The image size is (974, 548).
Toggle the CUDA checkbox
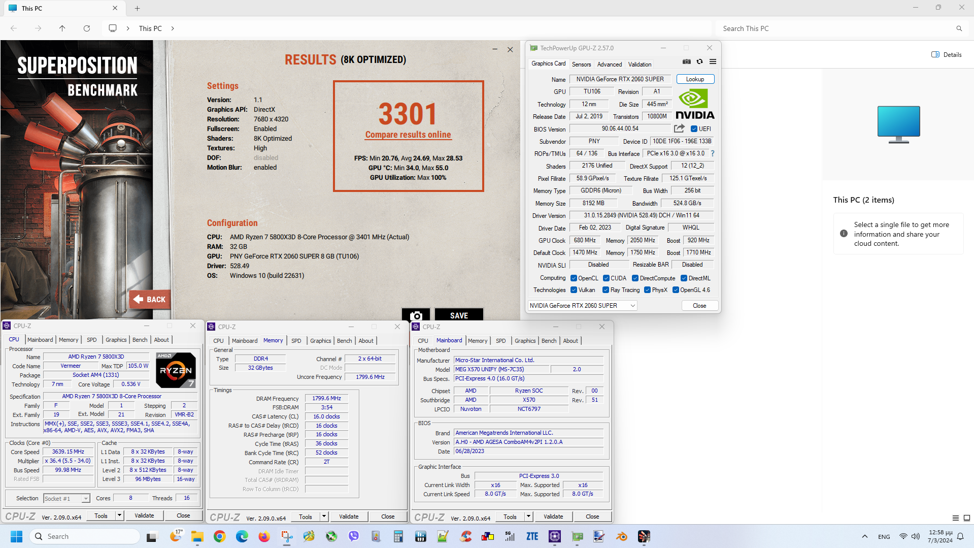(x=606, y=278)
